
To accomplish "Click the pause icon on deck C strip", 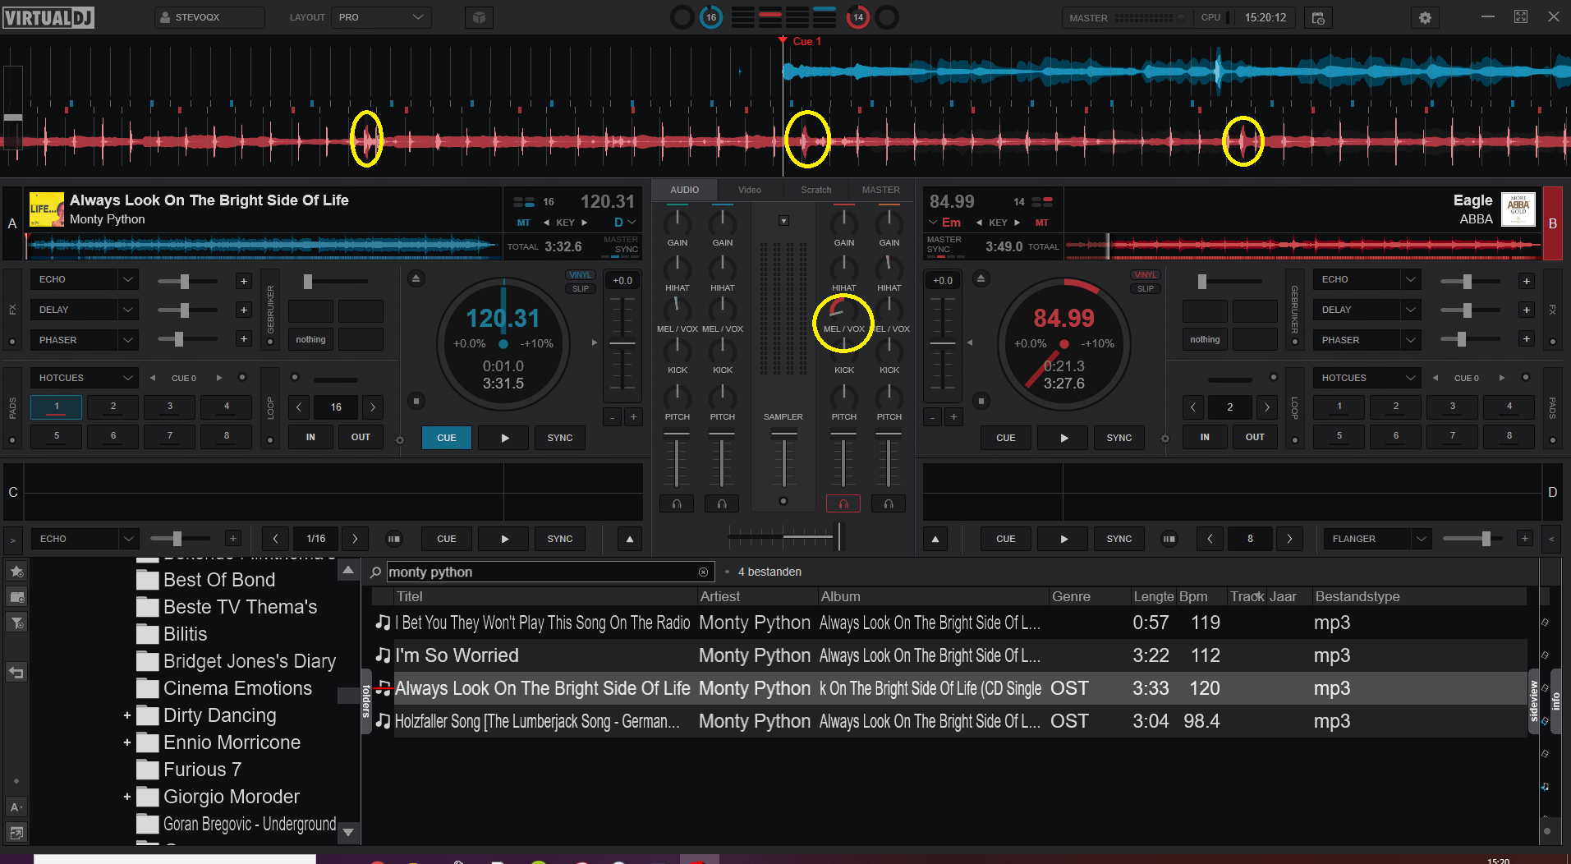I will coord(394,539).
